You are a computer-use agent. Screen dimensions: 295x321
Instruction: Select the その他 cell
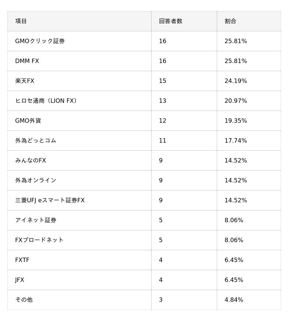coord(24,300)
